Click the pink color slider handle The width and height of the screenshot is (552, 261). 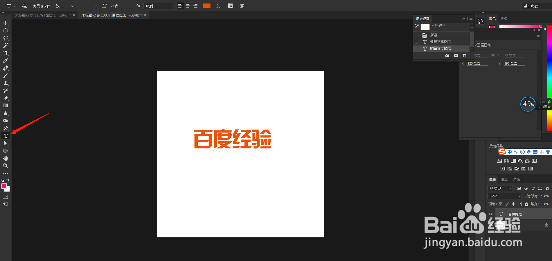pyautogui.click(x=541, y=26)
